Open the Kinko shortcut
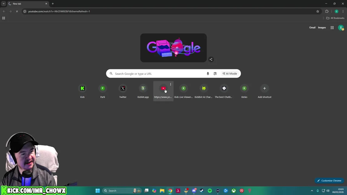The width and height of the screenshot is (347, 195). [244, 91]
